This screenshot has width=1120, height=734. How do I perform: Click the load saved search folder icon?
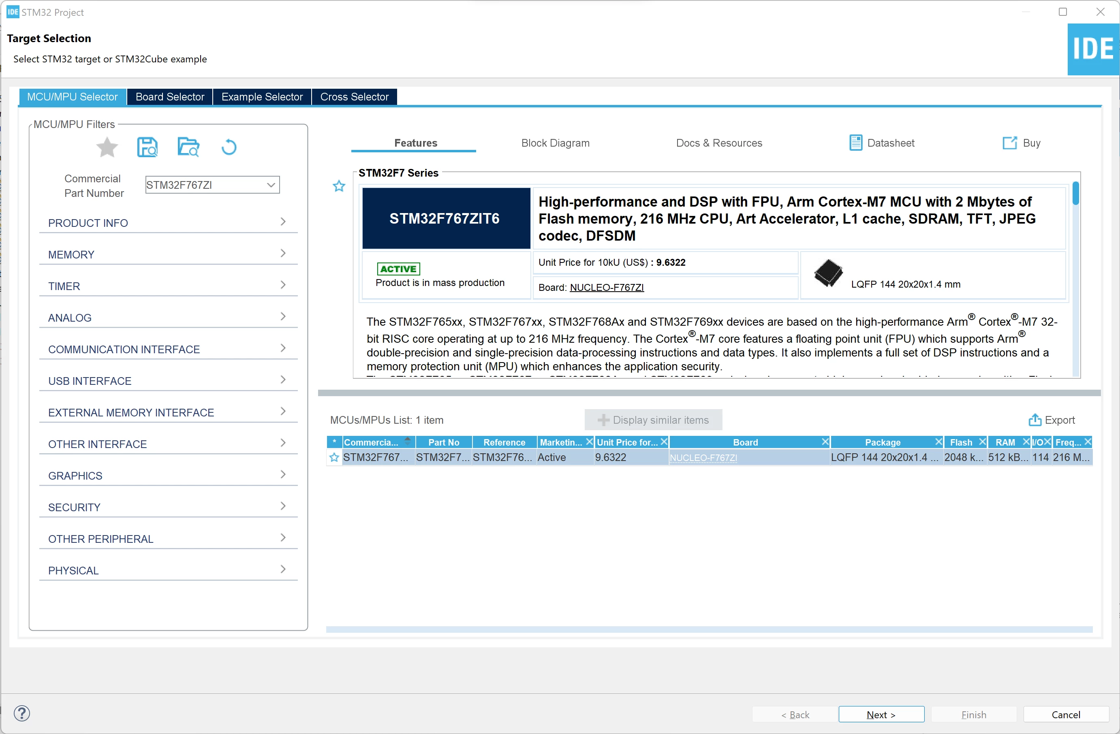pyautogui.click(x=188, y=147)
